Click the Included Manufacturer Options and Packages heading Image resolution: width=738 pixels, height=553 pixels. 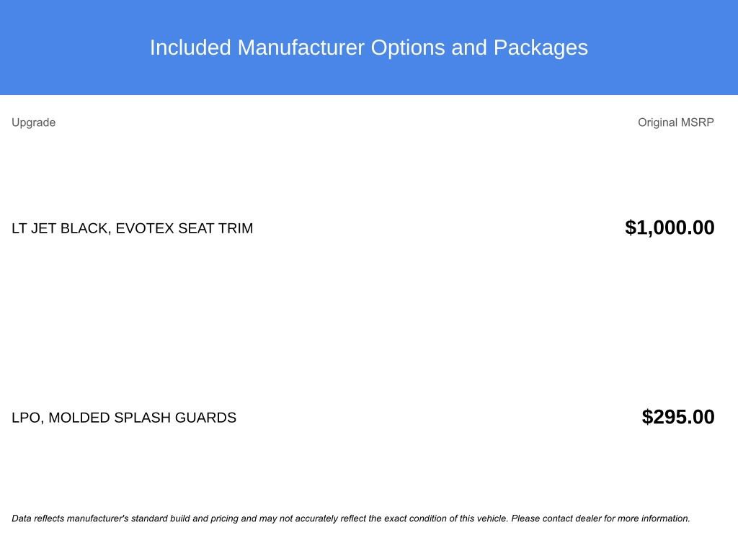tap(368, 48)
